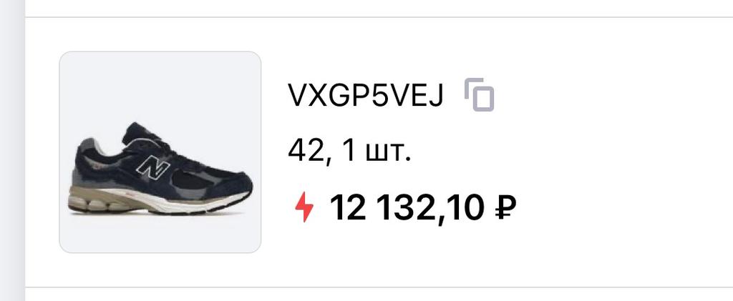Select the VXGP5VEJ article code text
This screenshot has height=301, width=733.
point(365,95)
